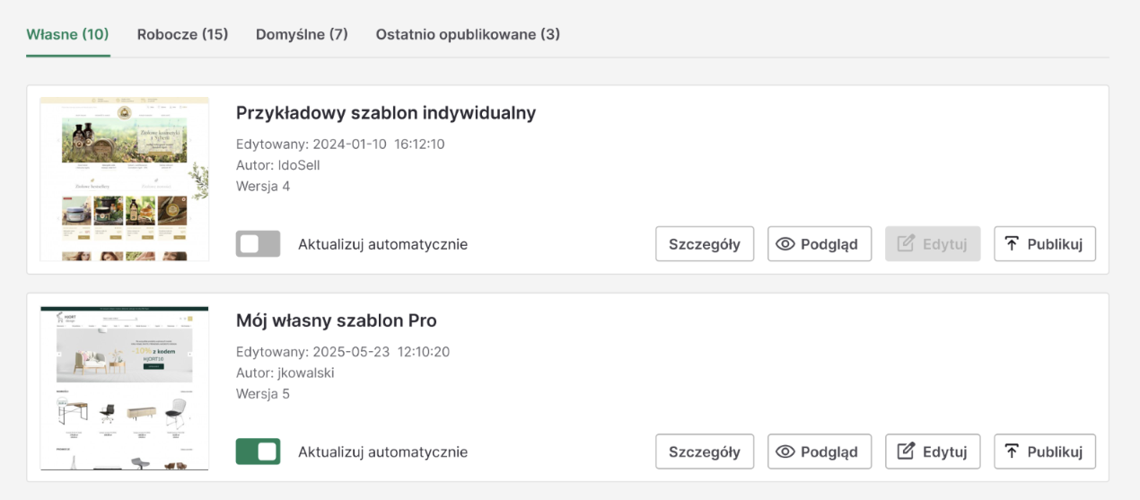Image resolution: width=1140 pixels, height=500 pixels.
Task: Click upload arrow icon for Przykładowy szablon indywidualny
Action: [1012, 244]
